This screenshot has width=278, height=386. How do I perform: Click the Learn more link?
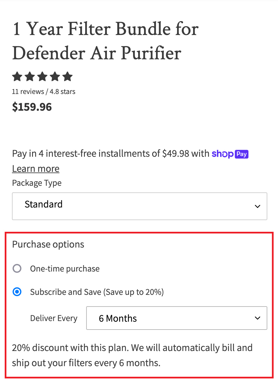(x=36, y=169)
